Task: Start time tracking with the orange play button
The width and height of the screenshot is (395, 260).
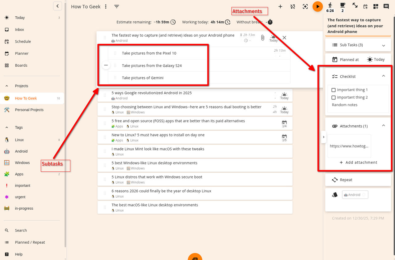Action: (318, 6)
